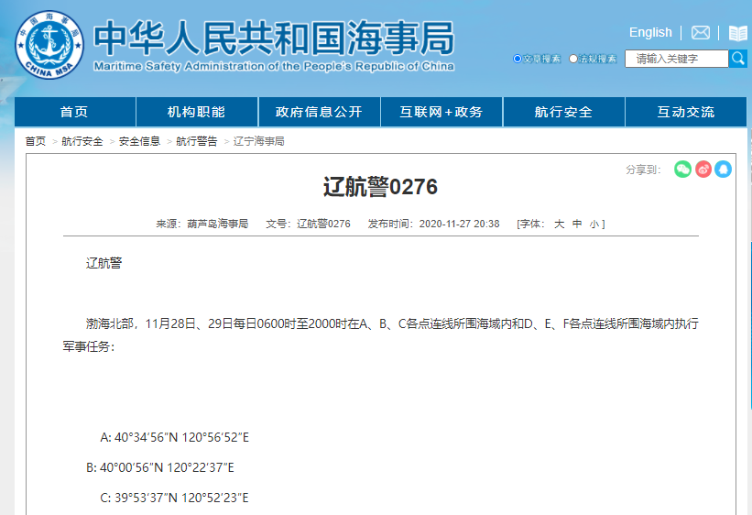
Task: Go to 辽宁海事局 in the breadcrumb
Action: [259, 141]
